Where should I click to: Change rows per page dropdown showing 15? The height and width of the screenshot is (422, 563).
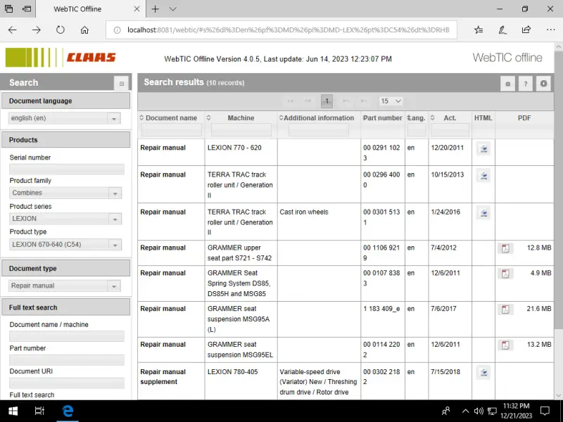pyautogui.click(x=391, y=101)
